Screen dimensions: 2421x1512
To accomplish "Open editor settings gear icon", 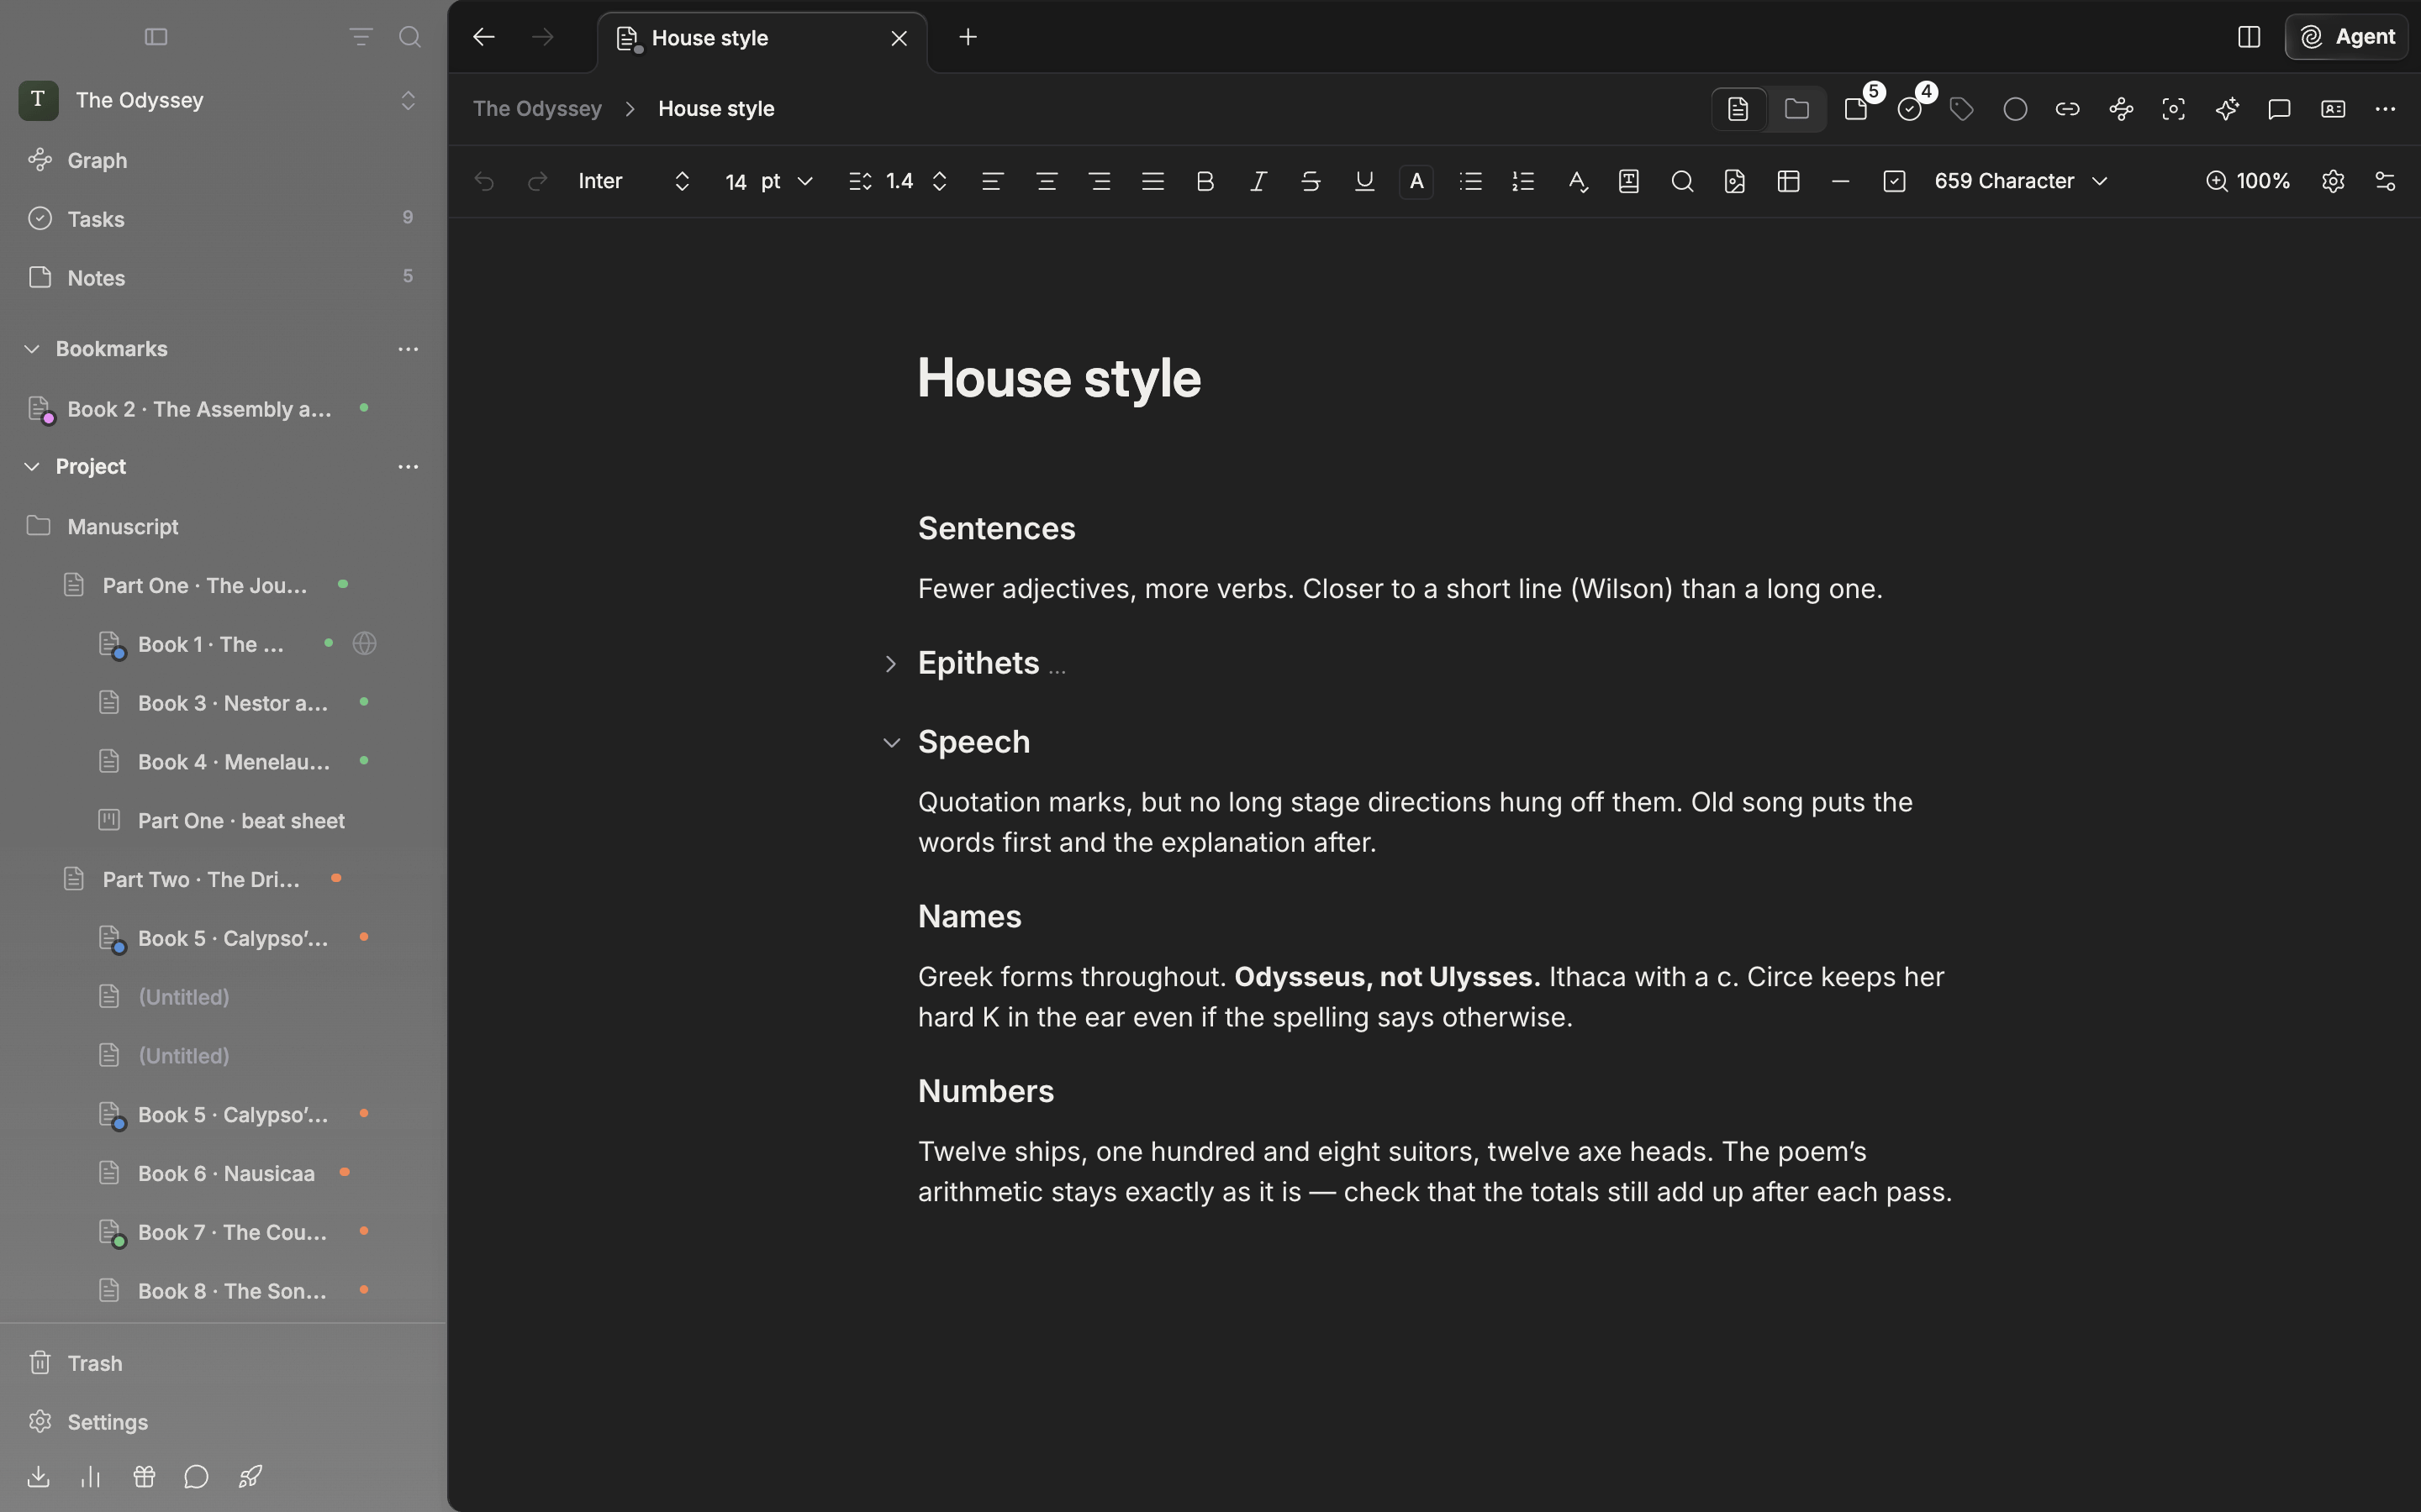I will (2332, 181).
